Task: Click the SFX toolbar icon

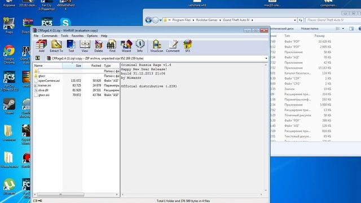Action: (x=188, y=46)
